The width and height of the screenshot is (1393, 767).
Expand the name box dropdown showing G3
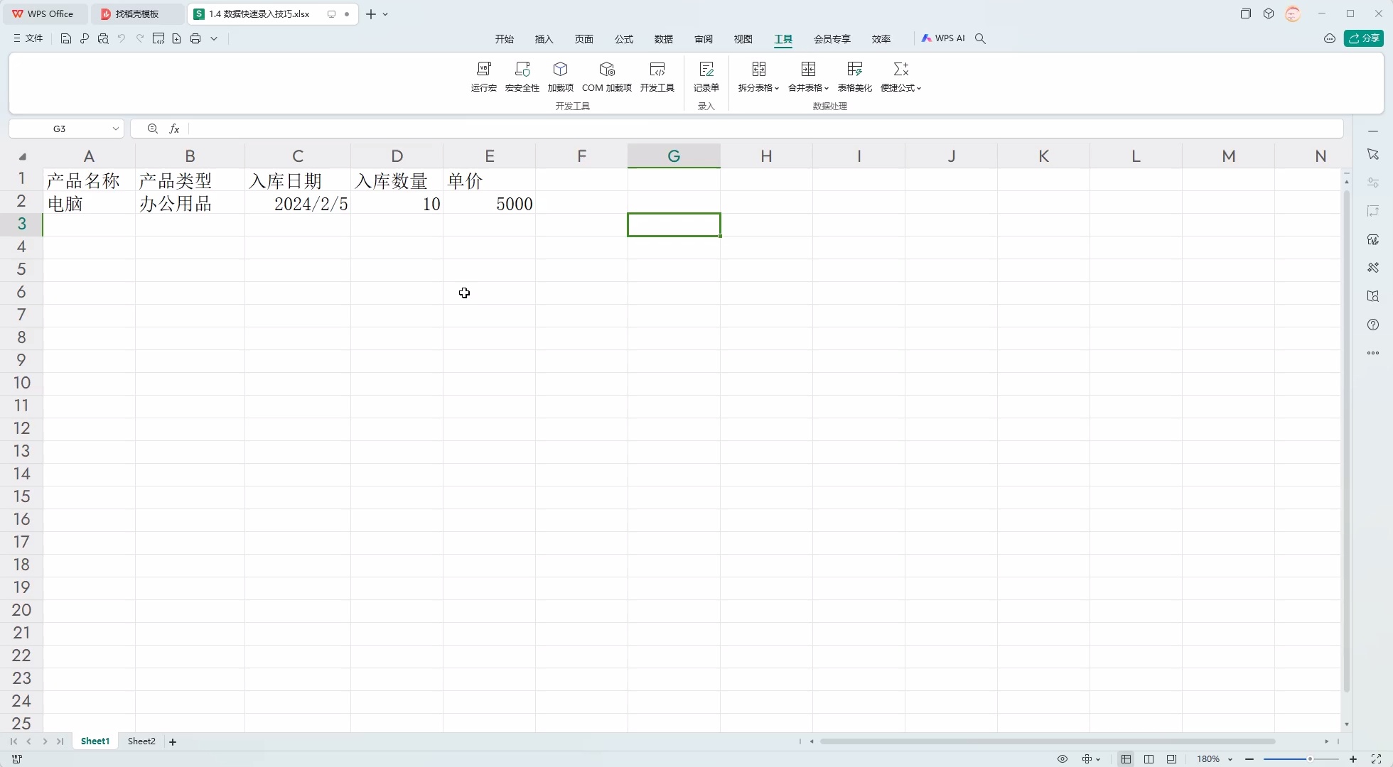point(116,129)
